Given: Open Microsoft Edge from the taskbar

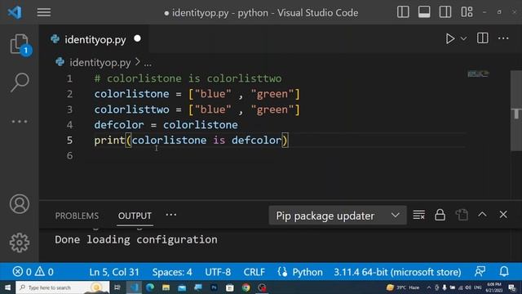Looking at the screenshot, I should click(x=150, y=287).
